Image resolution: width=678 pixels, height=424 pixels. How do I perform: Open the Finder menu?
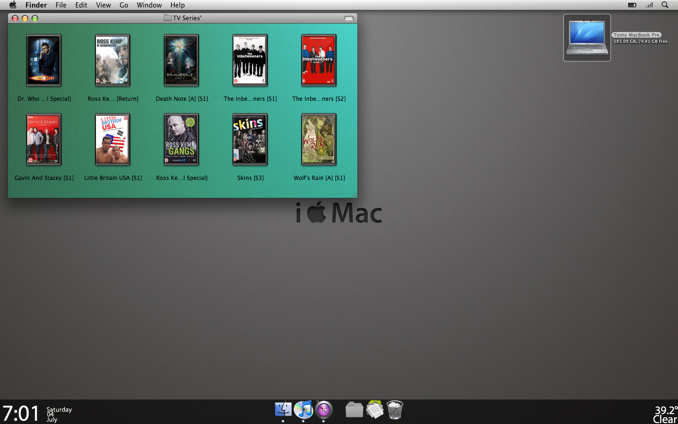(36, 5)
